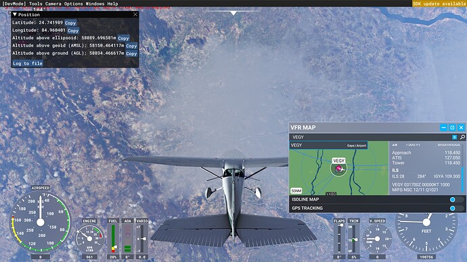Open the DevMode menu
This screenshot has height=262, width=467.
[14, 3]
